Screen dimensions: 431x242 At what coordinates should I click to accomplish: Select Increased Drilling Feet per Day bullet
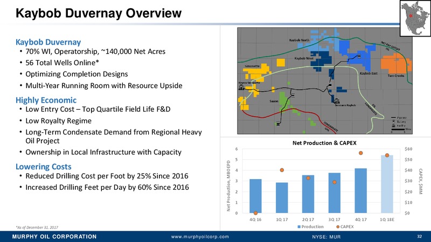pyautogui.click(x=107, y=187)
